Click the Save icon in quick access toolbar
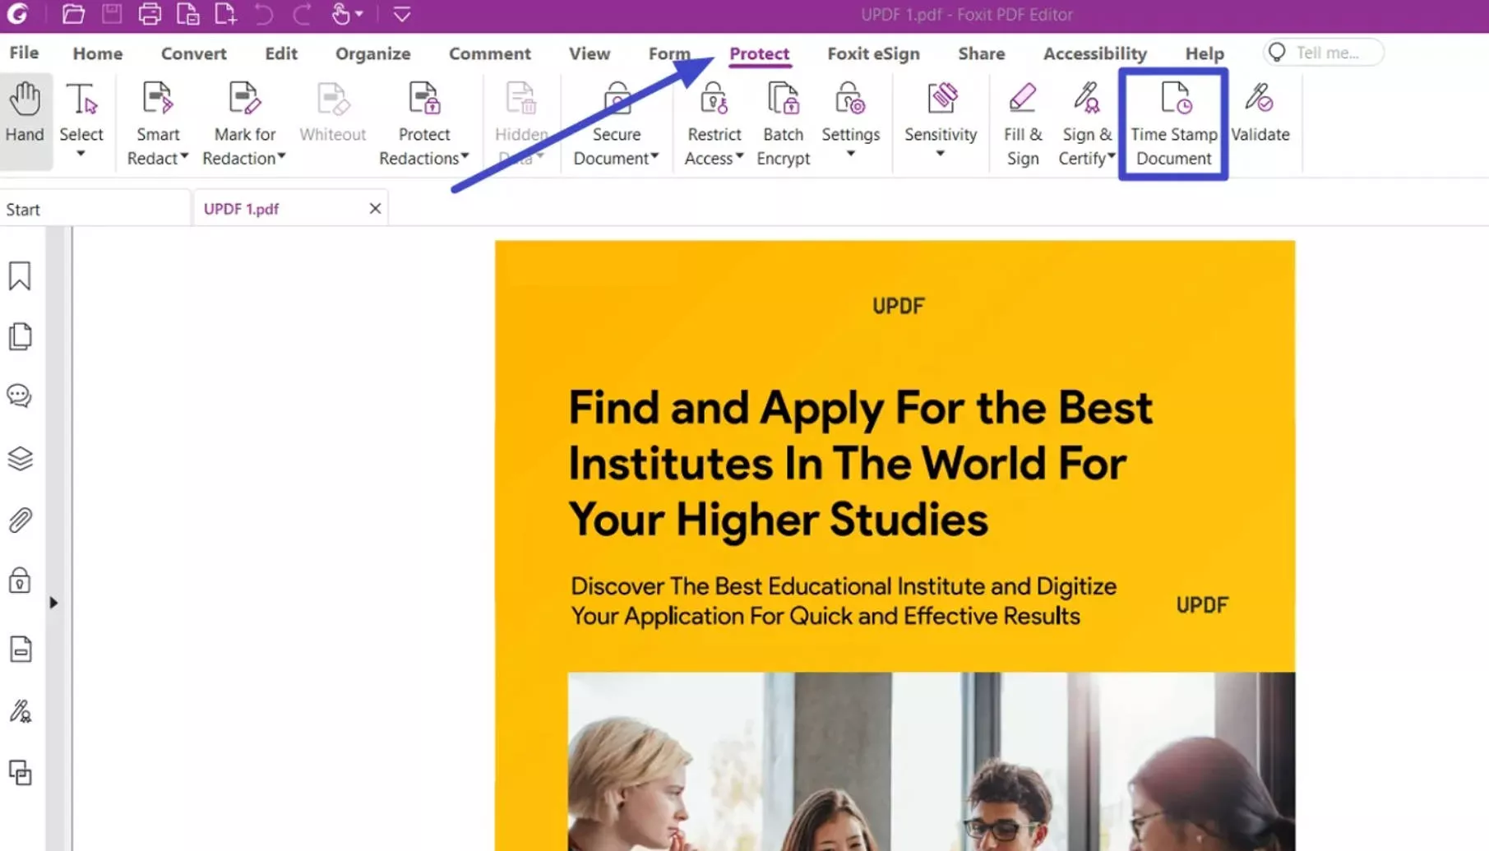 pyautogui.click(x=112, y=14)
